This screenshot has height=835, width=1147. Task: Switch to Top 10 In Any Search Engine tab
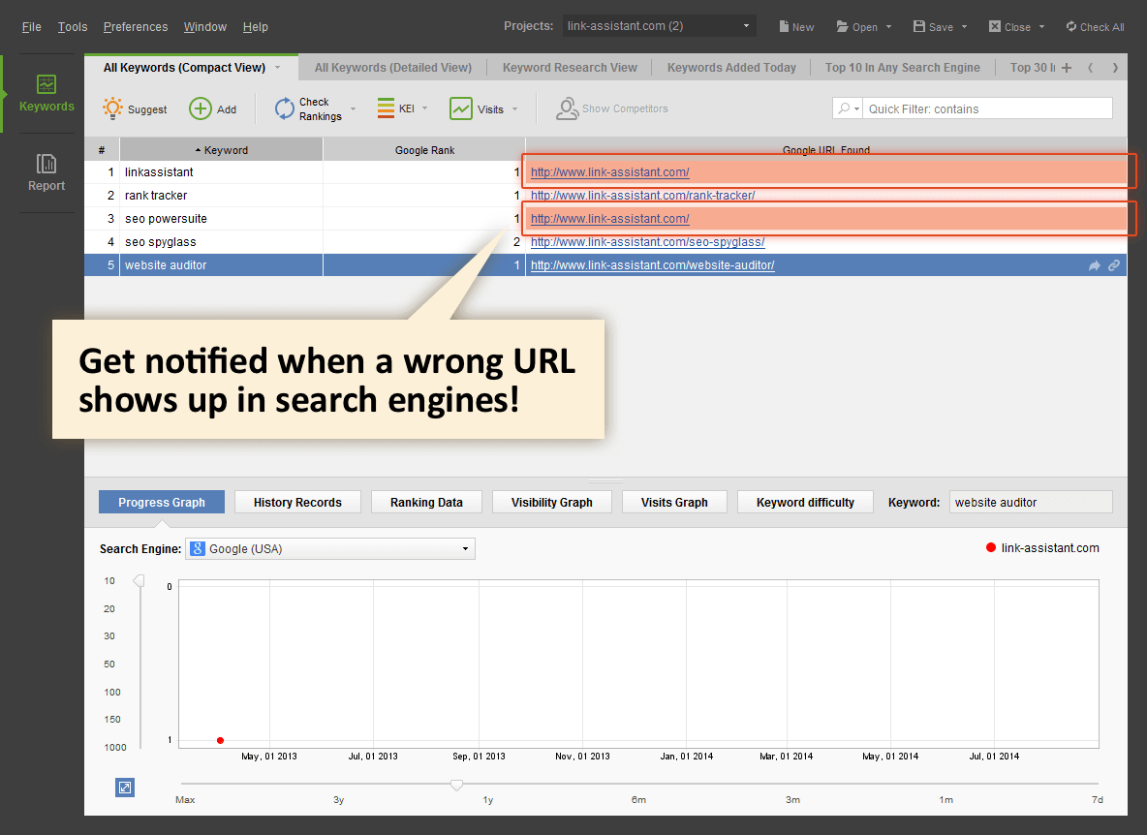tap(903, 67)
